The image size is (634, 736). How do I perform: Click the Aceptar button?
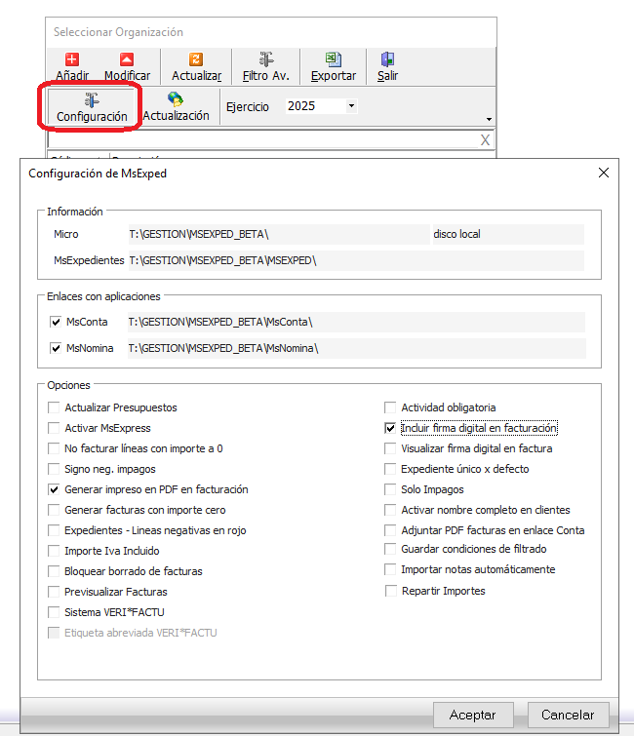[473, 715]
